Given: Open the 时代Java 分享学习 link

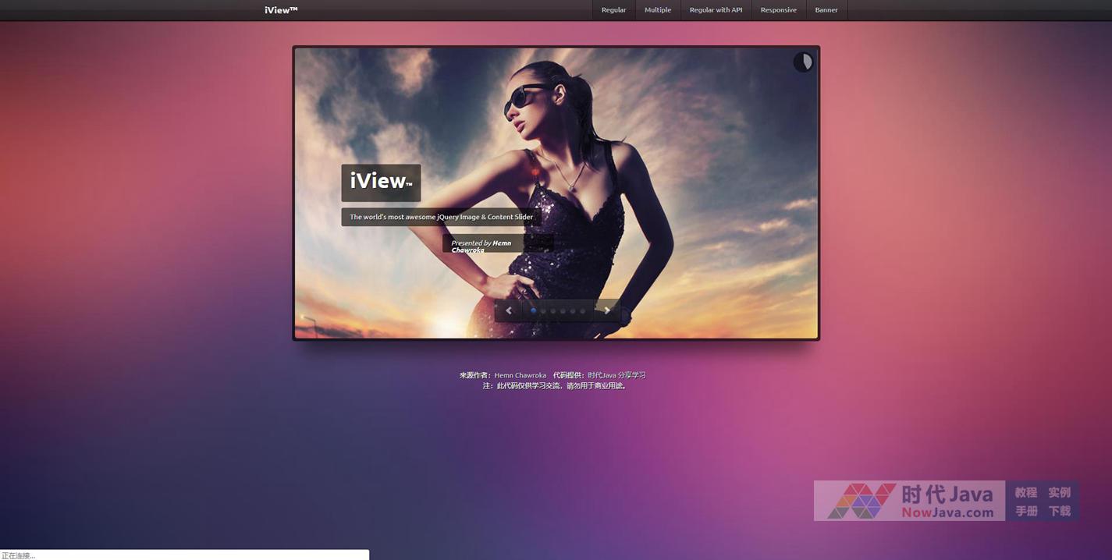Looking at the screenshot, I should pyautogui.click(x=616, y=375).
